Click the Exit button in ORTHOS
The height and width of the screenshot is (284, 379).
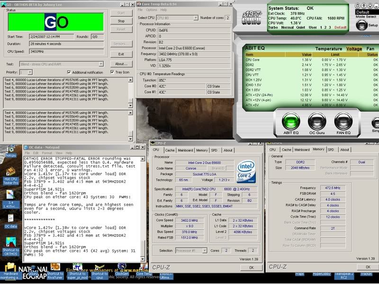[121, 54]
